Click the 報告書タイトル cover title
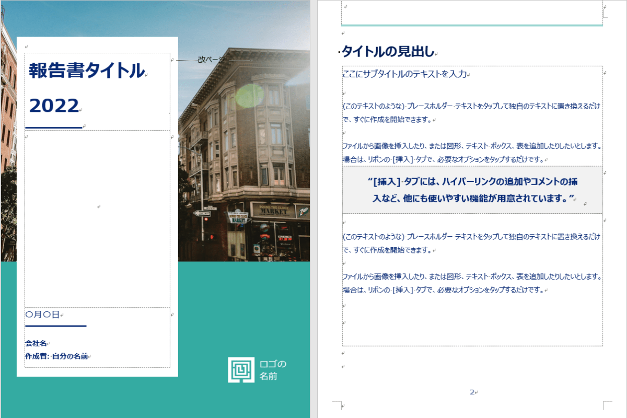This screenshot has height=418, width=627. click(x=86, y=71)
